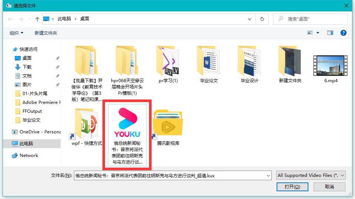Select the 毕业设计 folder
The height and width of the screenshot is (199, 355).
click(x=249, y=64)
